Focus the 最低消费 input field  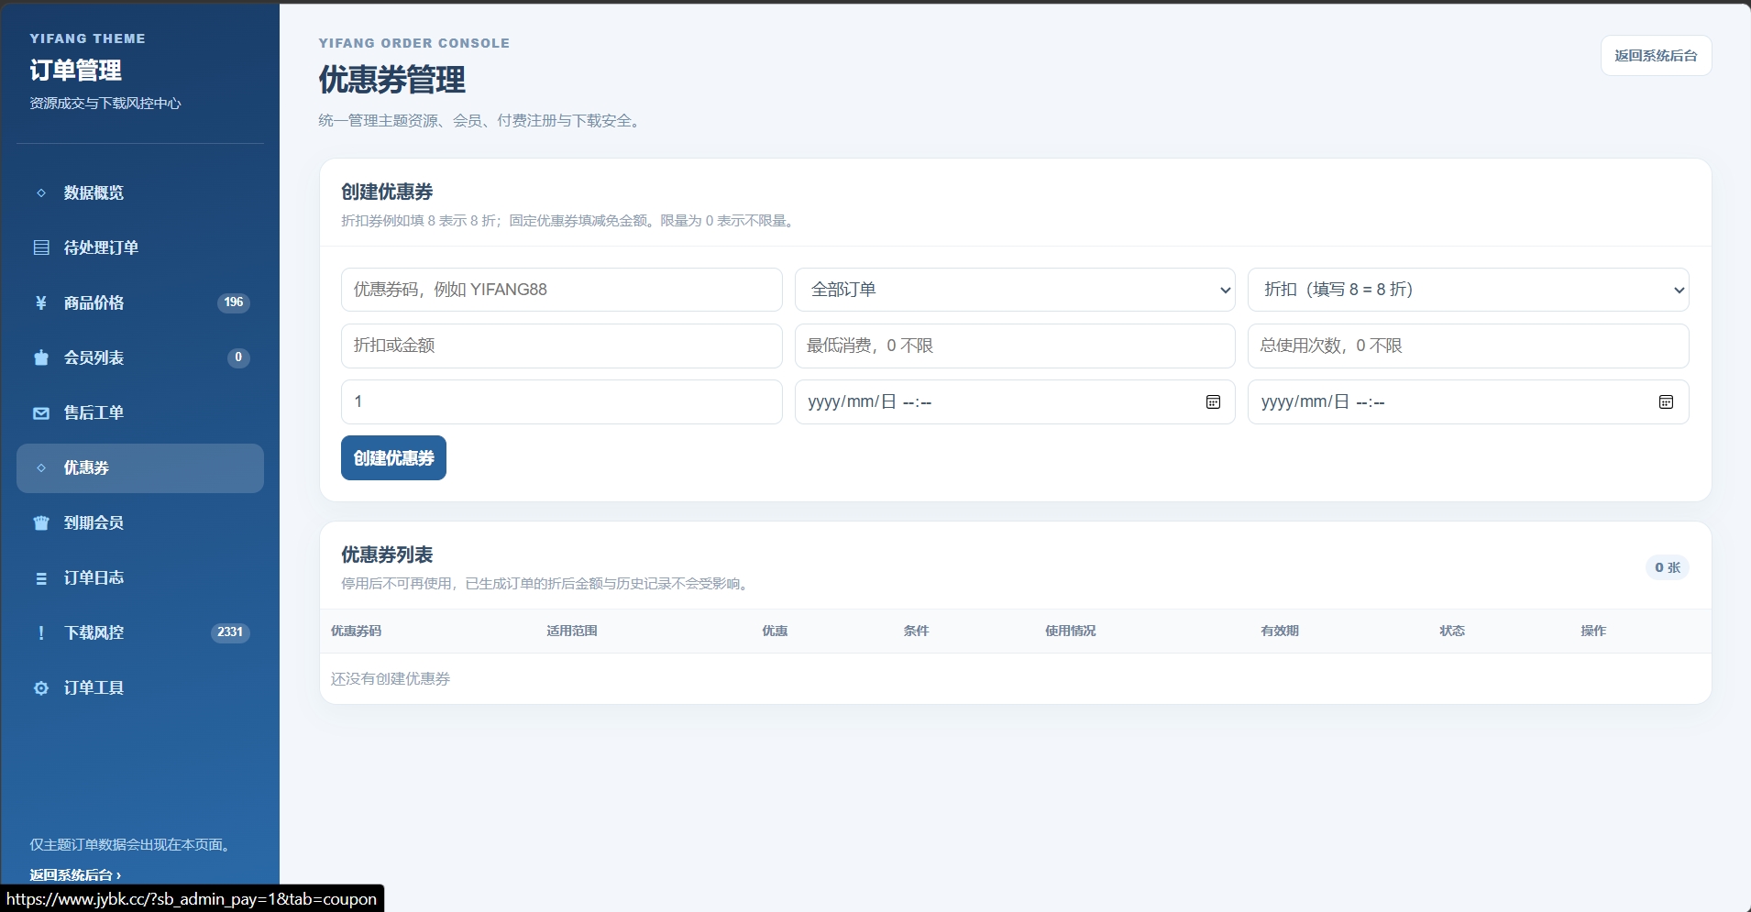[x=1015, y=346]
